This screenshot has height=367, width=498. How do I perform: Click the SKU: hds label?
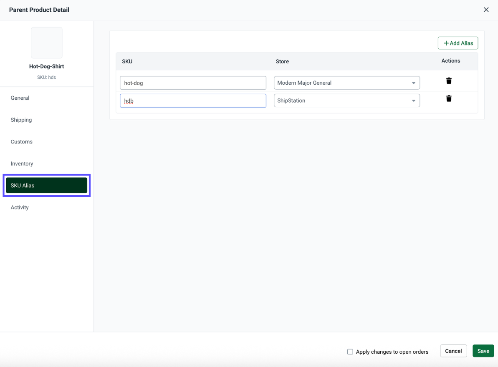point(46,78)
